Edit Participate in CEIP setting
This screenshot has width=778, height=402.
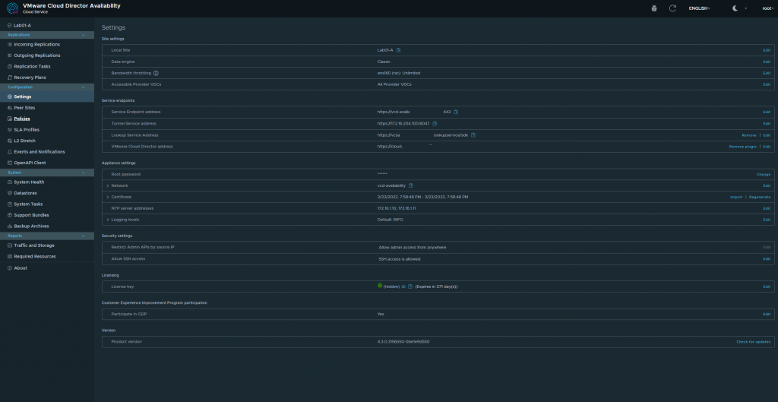(767, 314)
